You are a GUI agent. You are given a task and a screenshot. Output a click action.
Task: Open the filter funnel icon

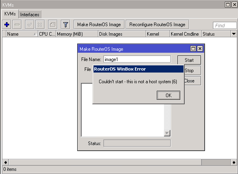(x=66, y=25)
